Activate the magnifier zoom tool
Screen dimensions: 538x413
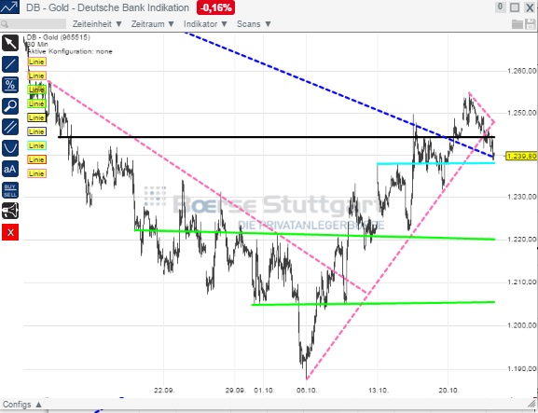(10, 106)
